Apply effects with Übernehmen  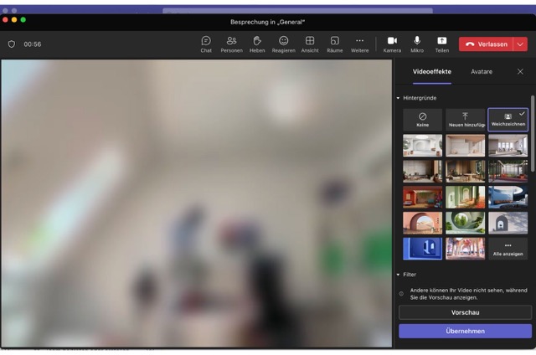coord(466,331)
